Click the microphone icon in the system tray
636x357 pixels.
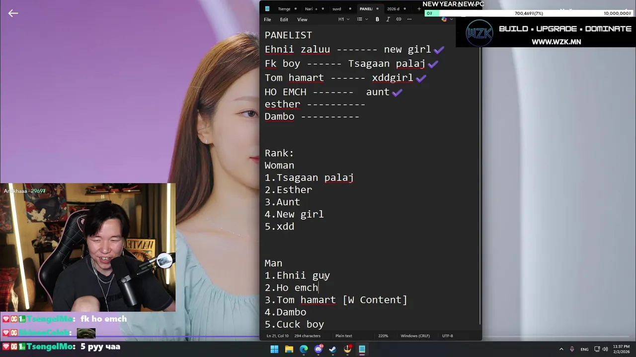coord(572,349)
